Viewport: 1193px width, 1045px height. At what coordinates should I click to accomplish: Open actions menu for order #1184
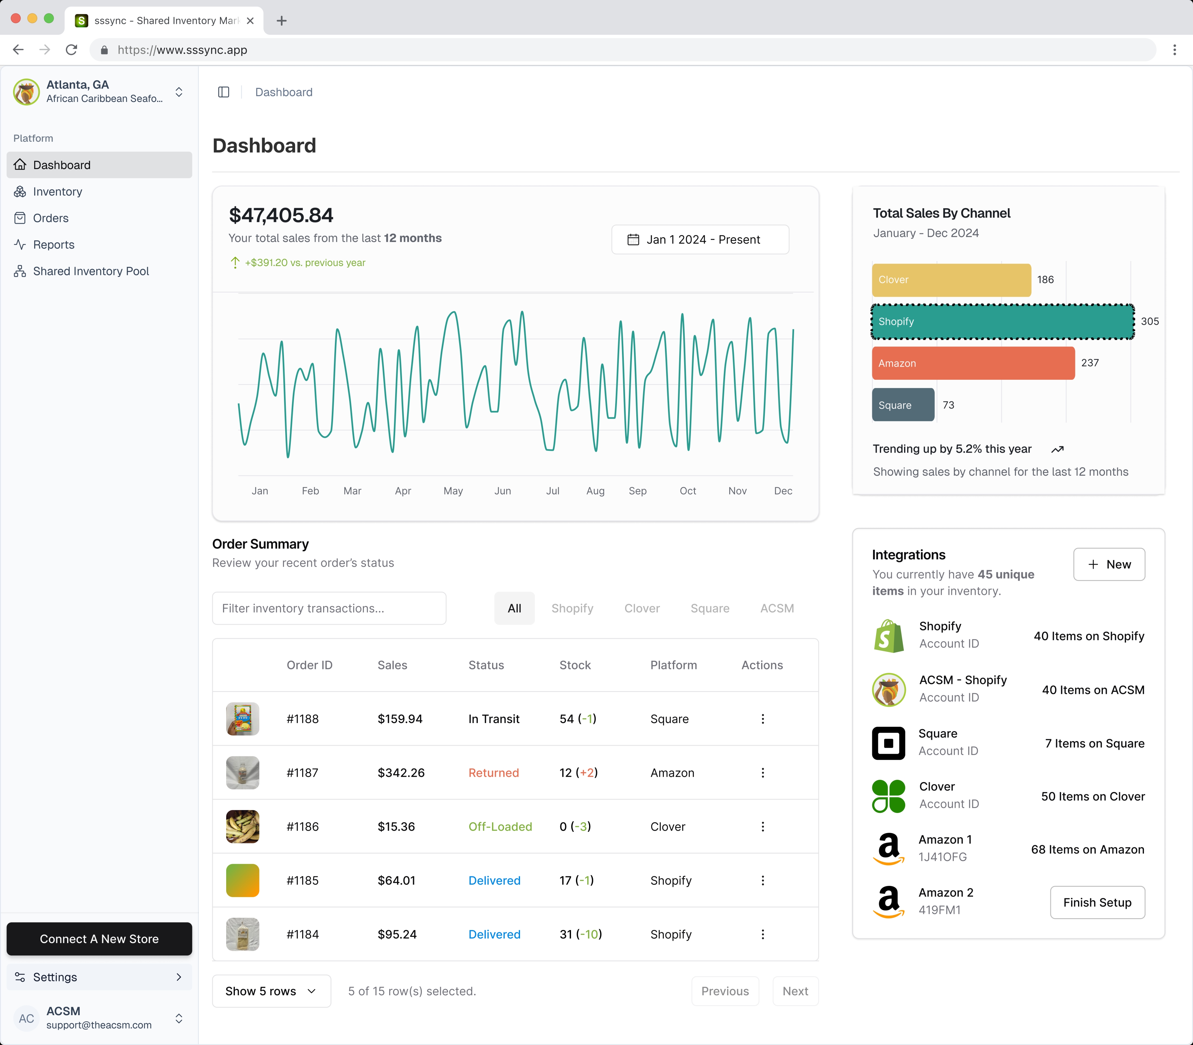pyautogui.click(x=762, y=934)
